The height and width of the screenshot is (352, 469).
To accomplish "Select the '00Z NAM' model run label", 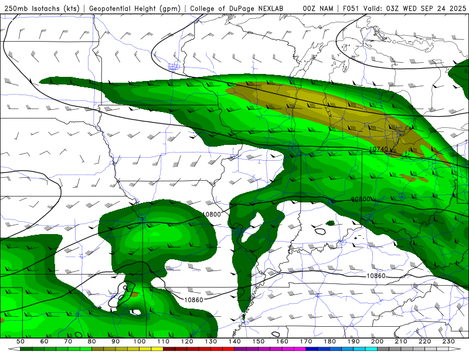I will pos(318,9).
